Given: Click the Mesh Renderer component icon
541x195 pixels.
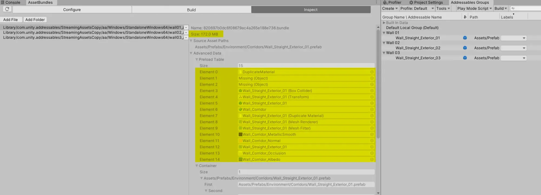Looking at the screenshot, I should pyautogui.click(x=240, y=122).
